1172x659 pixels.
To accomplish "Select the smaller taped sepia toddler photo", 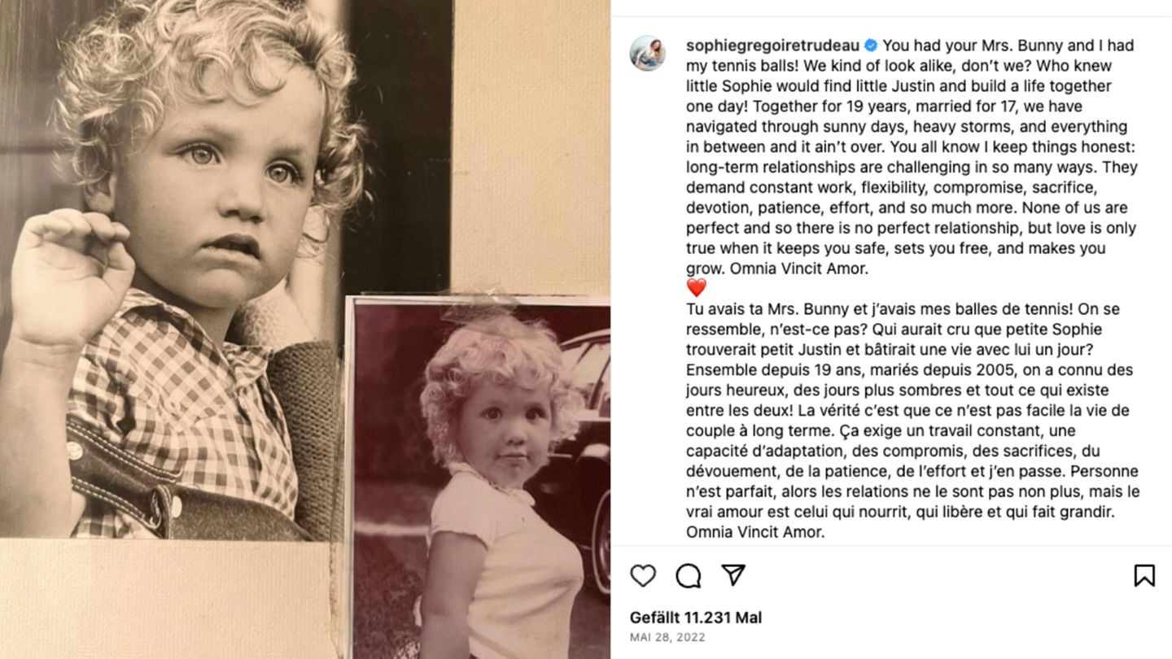I will [x=480, y=480].
